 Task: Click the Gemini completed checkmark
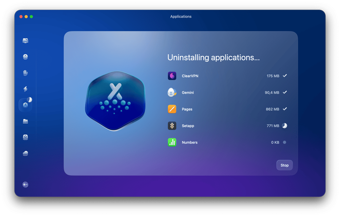coord(285,92)
